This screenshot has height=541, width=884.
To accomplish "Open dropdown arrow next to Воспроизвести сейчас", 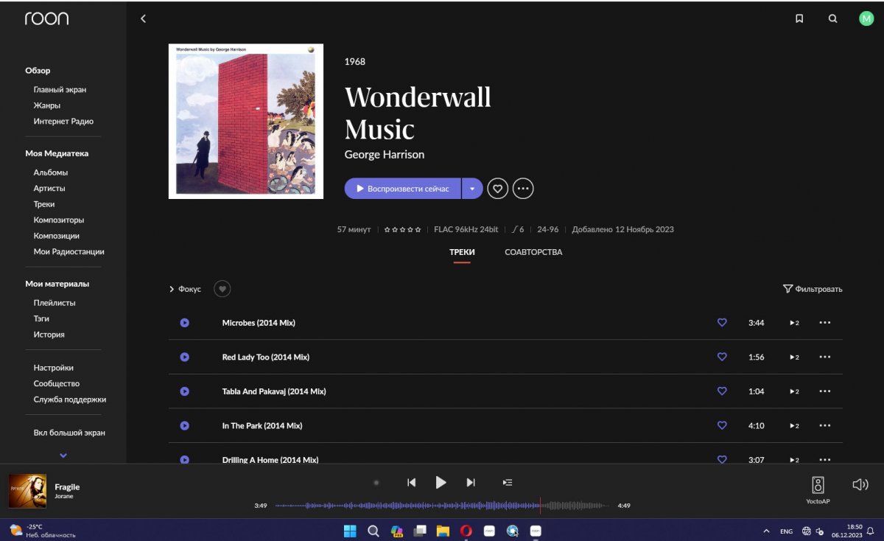I will coord(472,189).
